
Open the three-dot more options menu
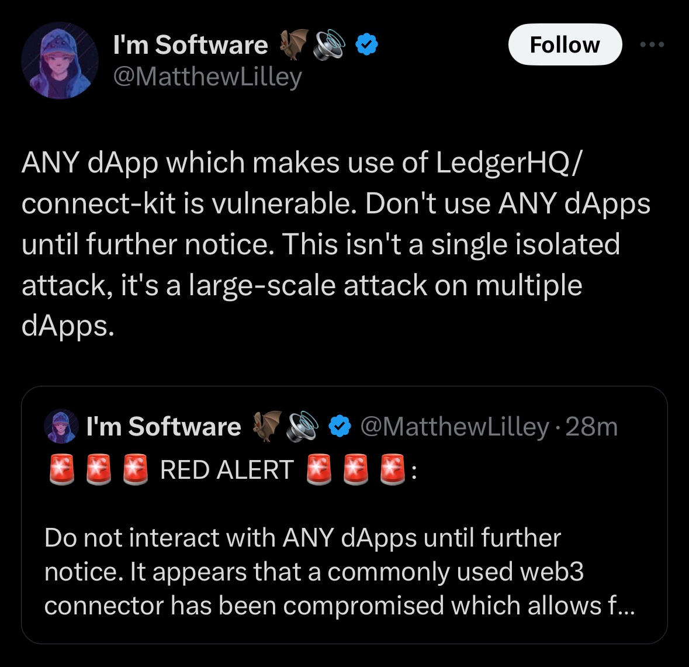pyautogui.click(x=652, y=44)
